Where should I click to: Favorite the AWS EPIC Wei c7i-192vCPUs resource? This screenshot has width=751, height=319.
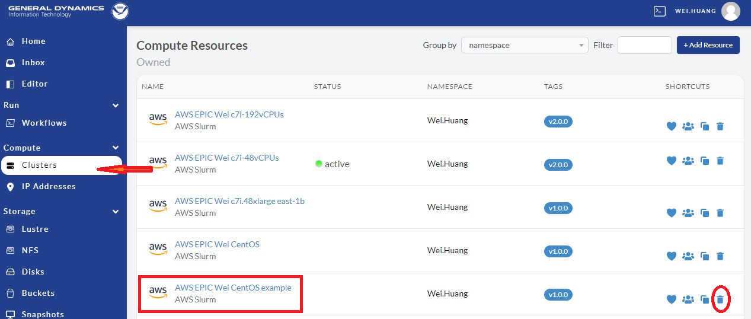(672, 126)
